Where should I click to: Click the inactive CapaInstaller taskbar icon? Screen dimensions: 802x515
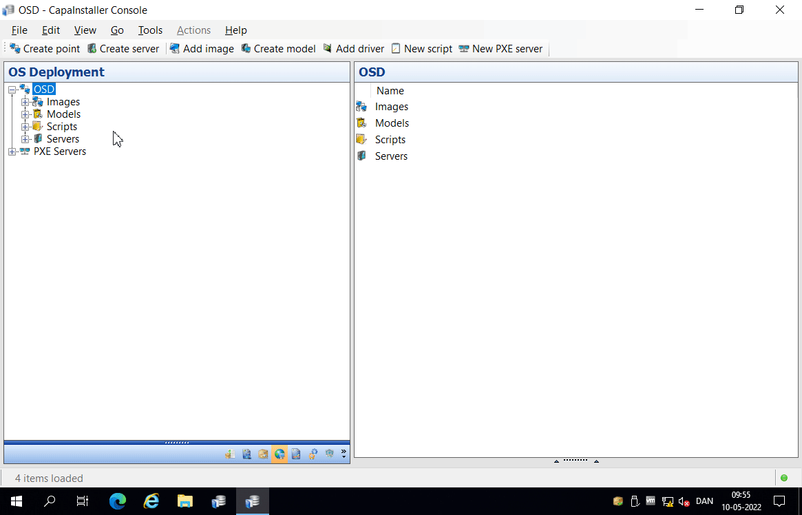[219, 501]
